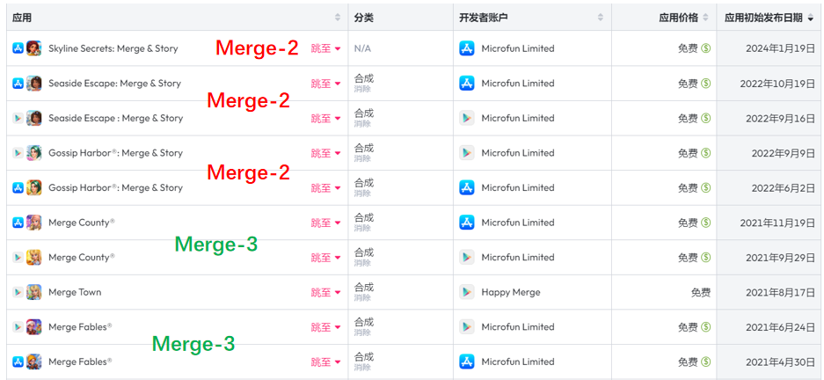This screenshot has height=380, width=824.
Task: Click the Merge Town game icon
Action: [x=34, y=292]
